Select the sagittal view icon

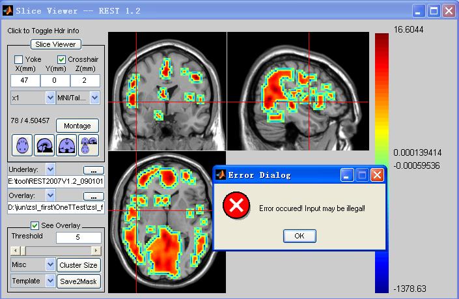coord(44,145)
